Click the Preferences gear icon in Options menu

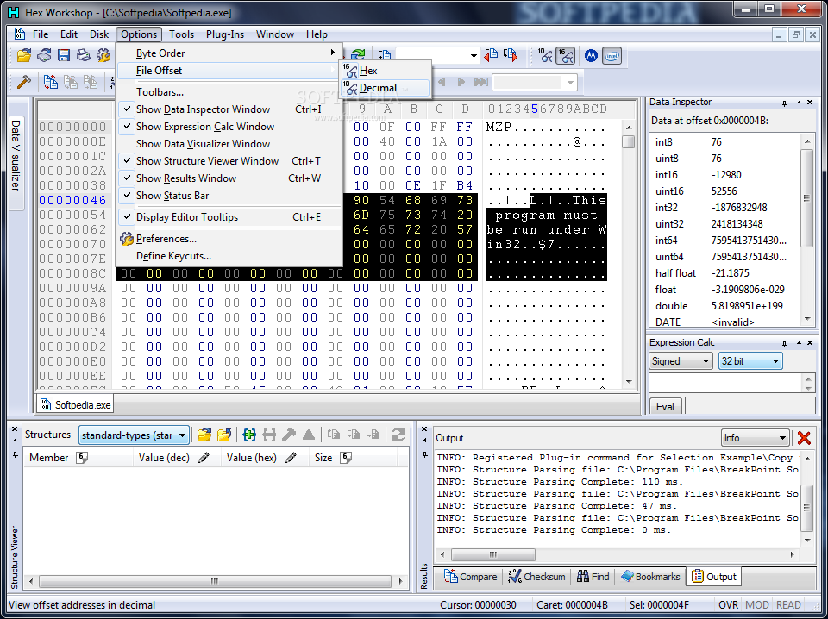pos(127,239)
